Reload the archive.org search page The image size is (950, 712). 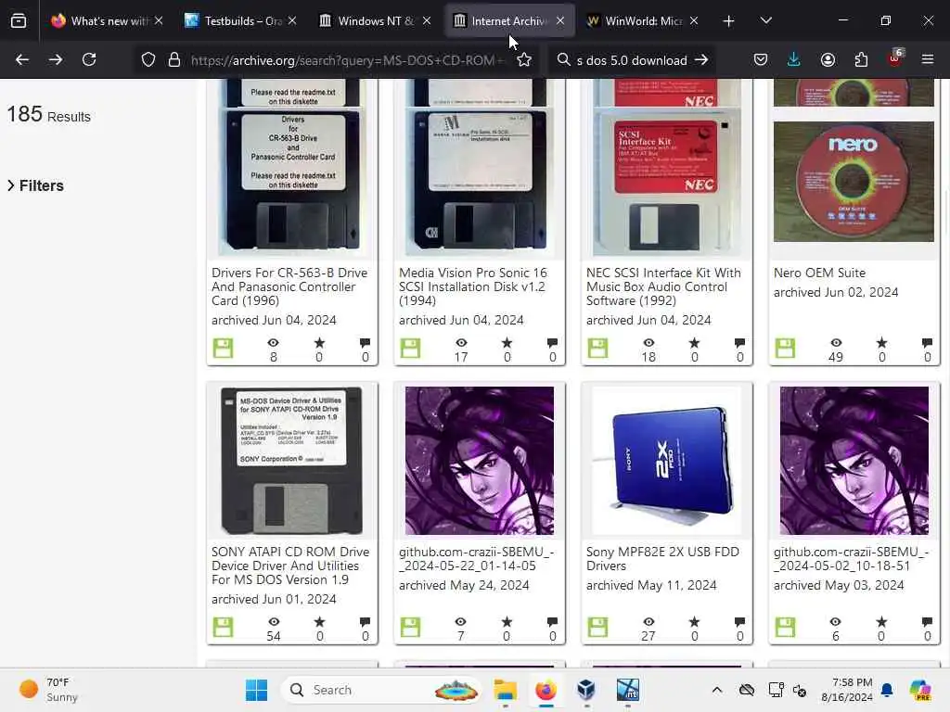point(89,59)
